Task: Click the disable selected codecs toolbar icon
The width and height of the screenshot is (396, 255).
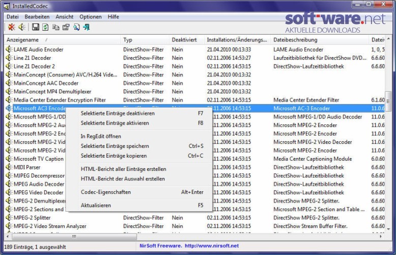Action: (x=11, y=27)
